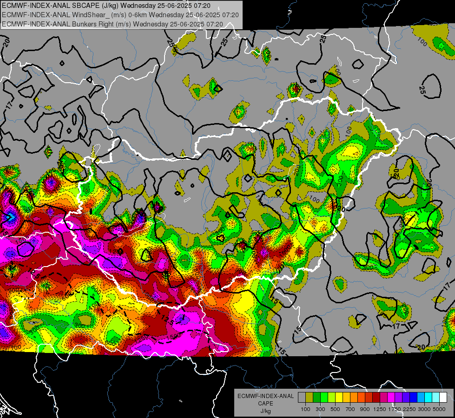Select the orange legend swatch

coord(354,398)
